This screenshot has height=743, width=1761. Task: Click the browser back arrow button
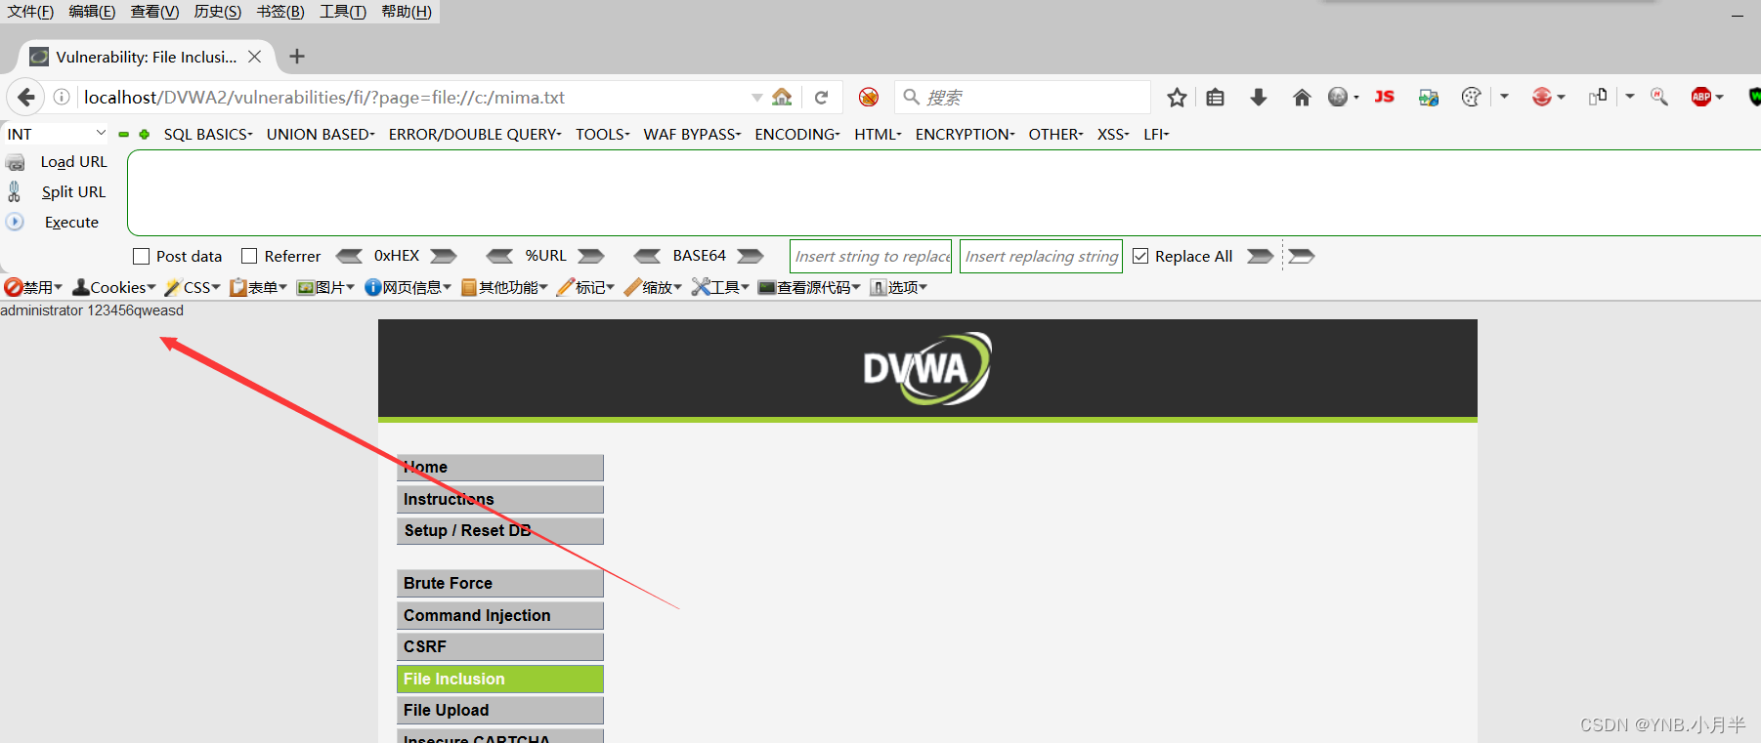click(x=26, y=97)
